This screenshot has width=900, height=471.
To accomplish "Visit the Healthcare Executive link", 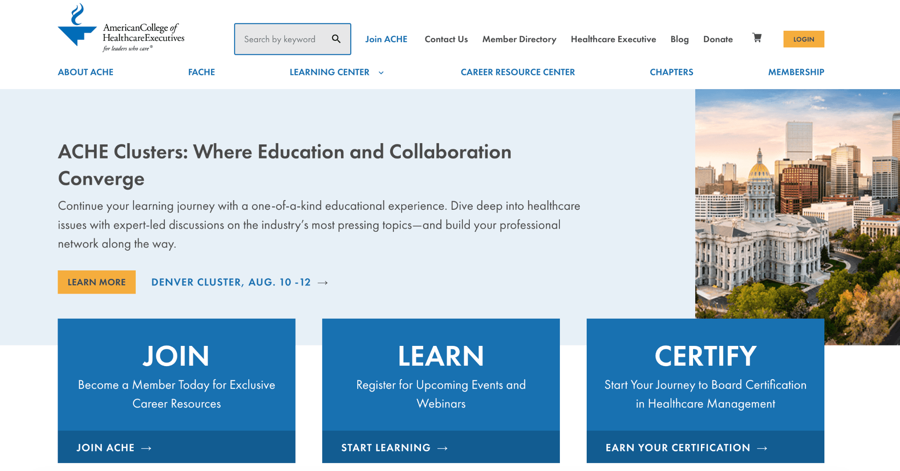I will point(613,39).
